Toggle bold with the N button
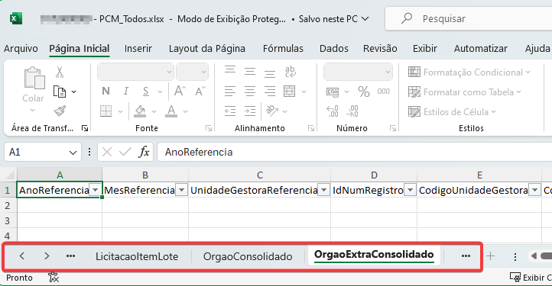The height and width of the screenshot is (286, 552). click(106, 92)
